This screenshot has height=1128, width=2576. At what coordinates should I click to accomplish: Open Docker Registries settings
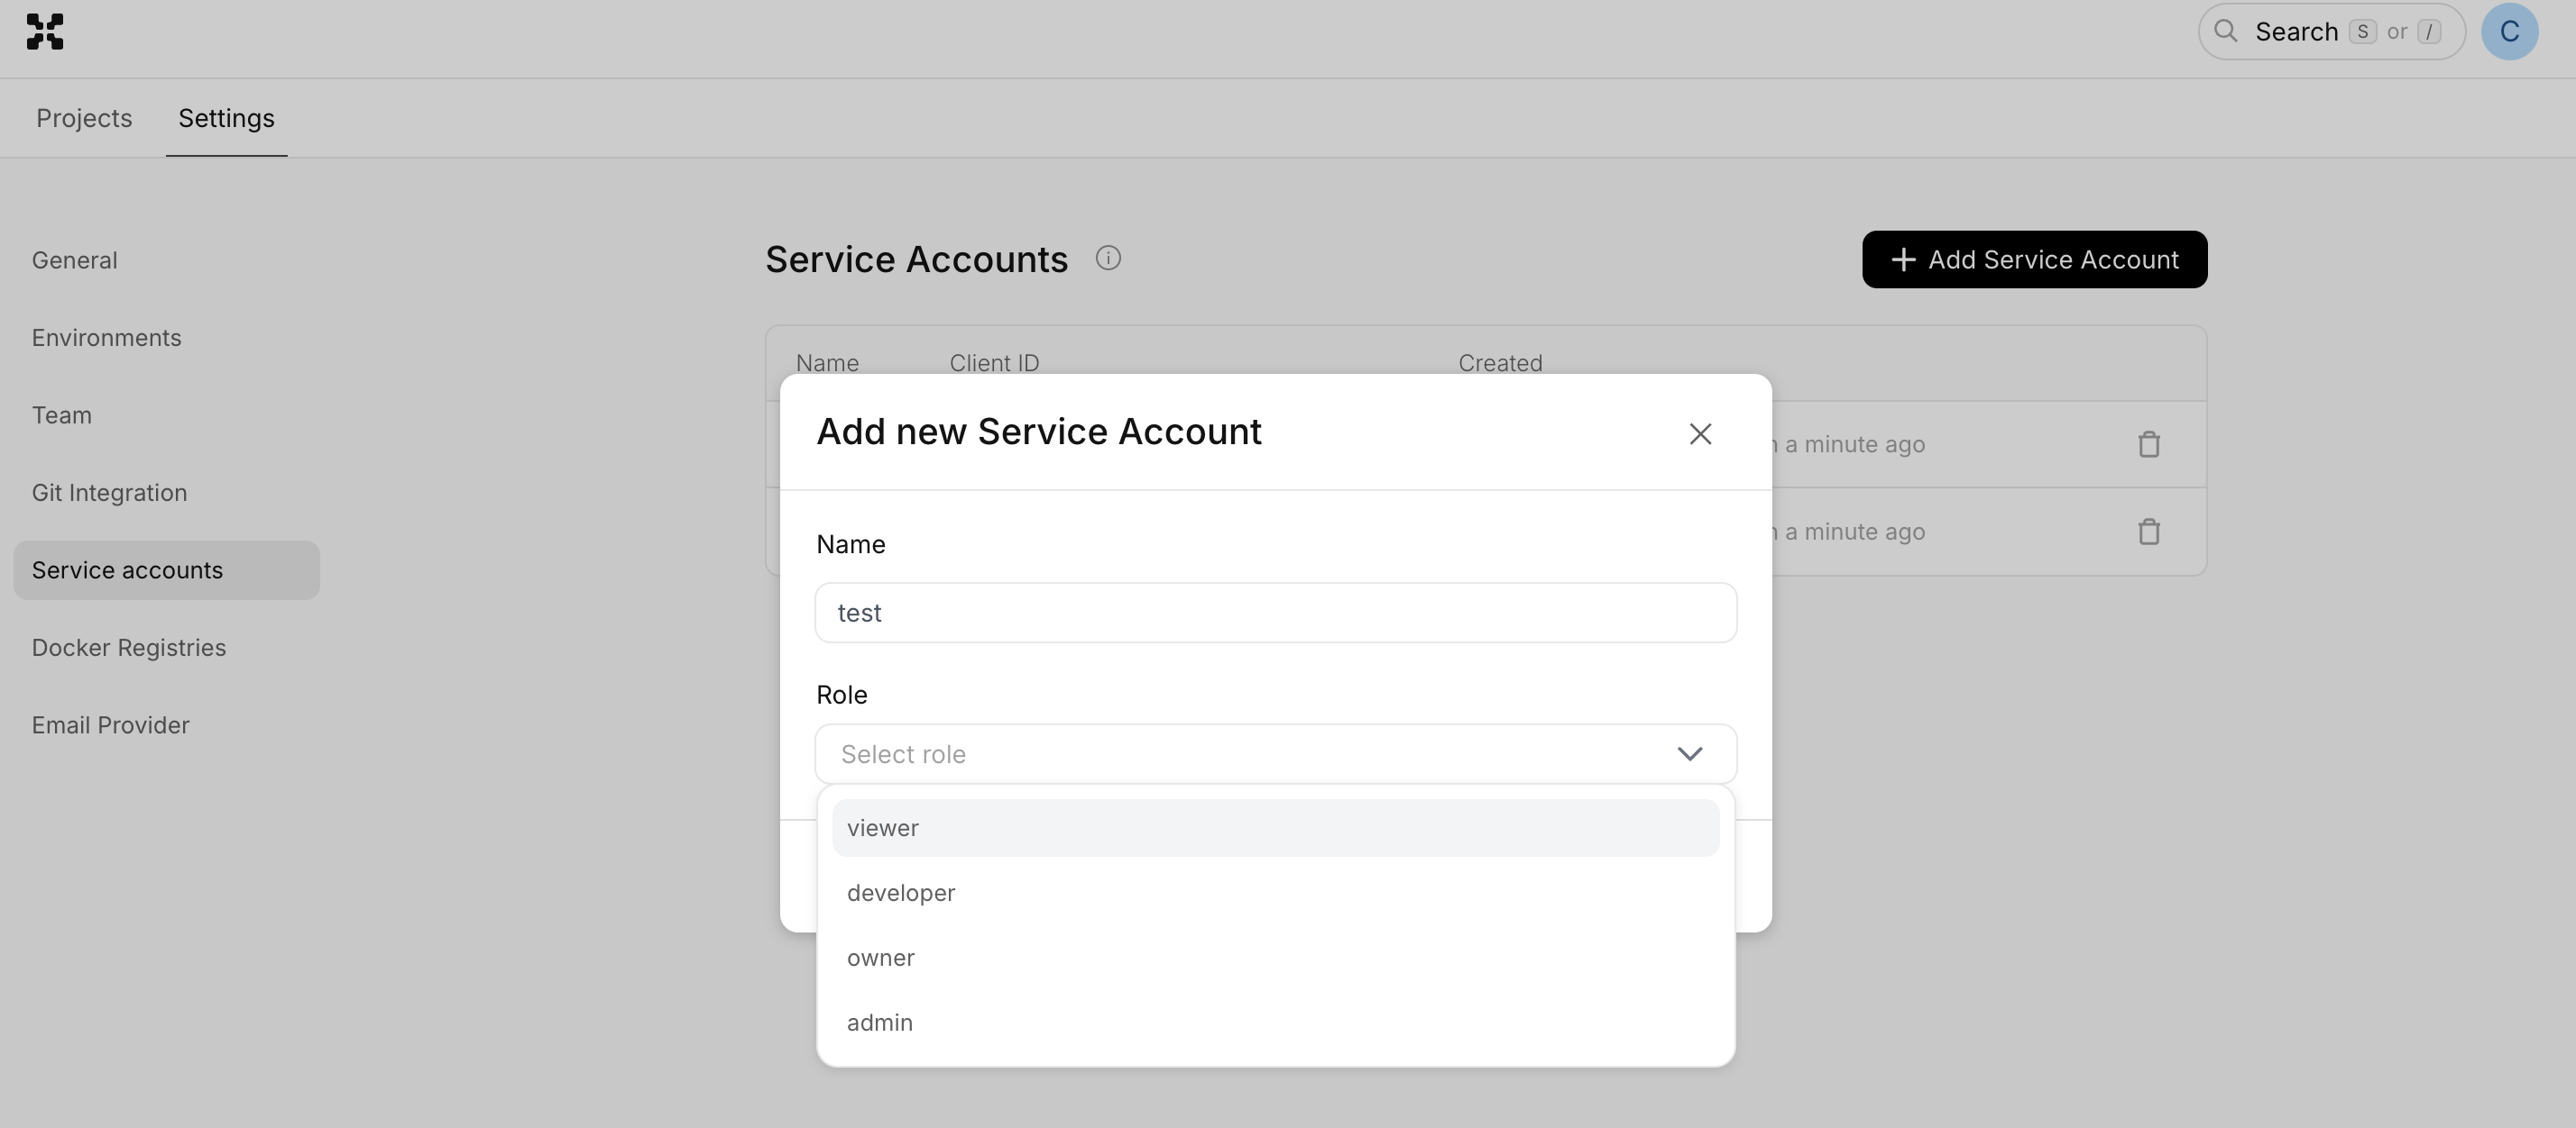pos(128,648)
